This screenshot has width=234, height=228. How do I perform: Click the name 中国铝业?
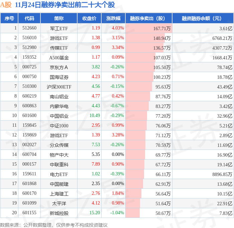[59, 116]
